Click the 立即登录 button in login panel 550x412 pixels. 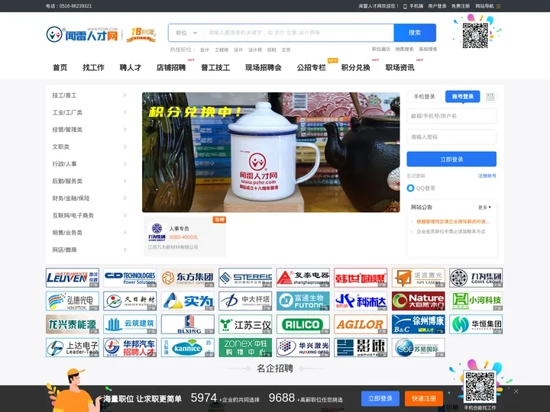pyautogui.click(x=451, y=159)
